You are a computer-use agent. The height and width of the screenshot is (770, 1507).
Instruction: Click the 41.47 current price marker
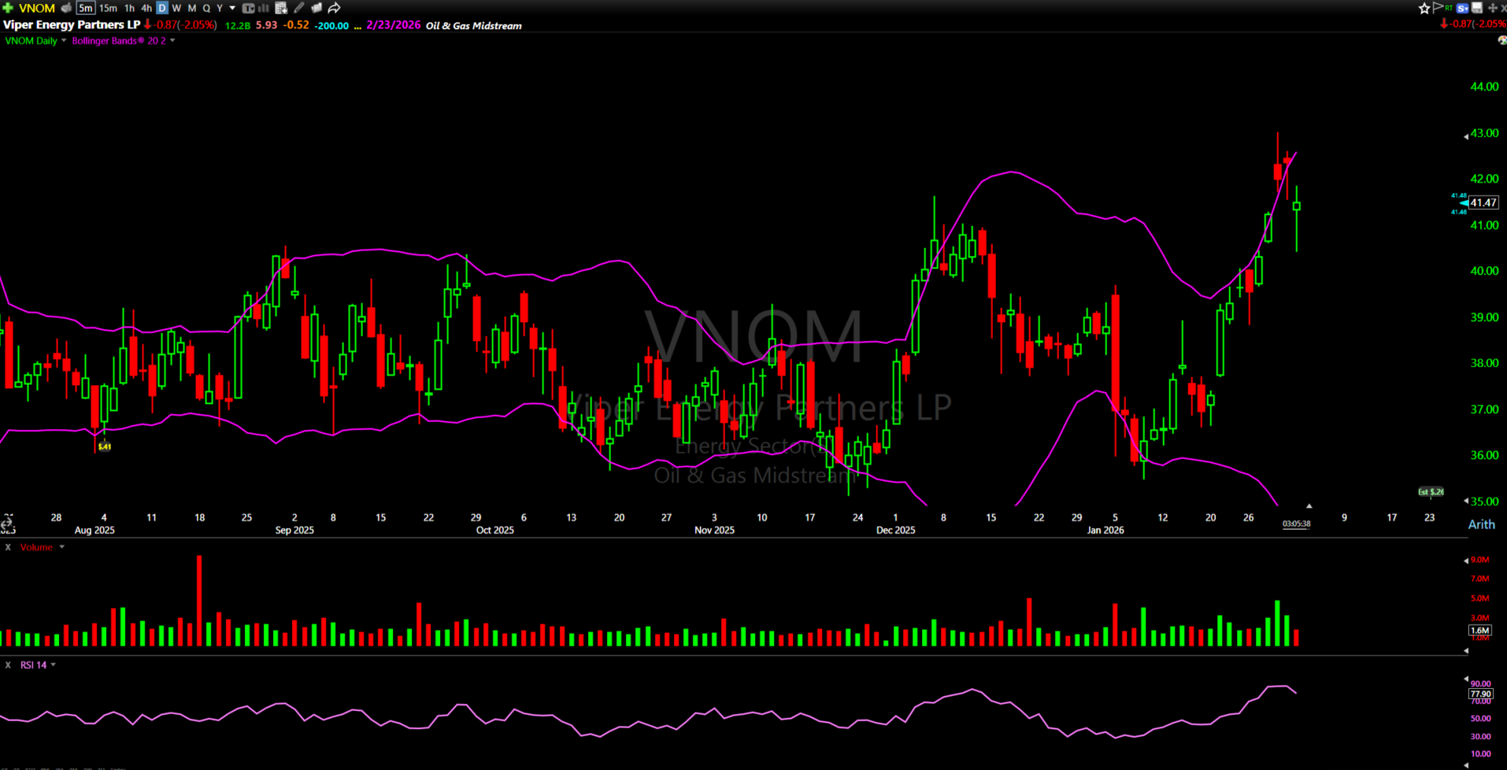point(1483,203)
